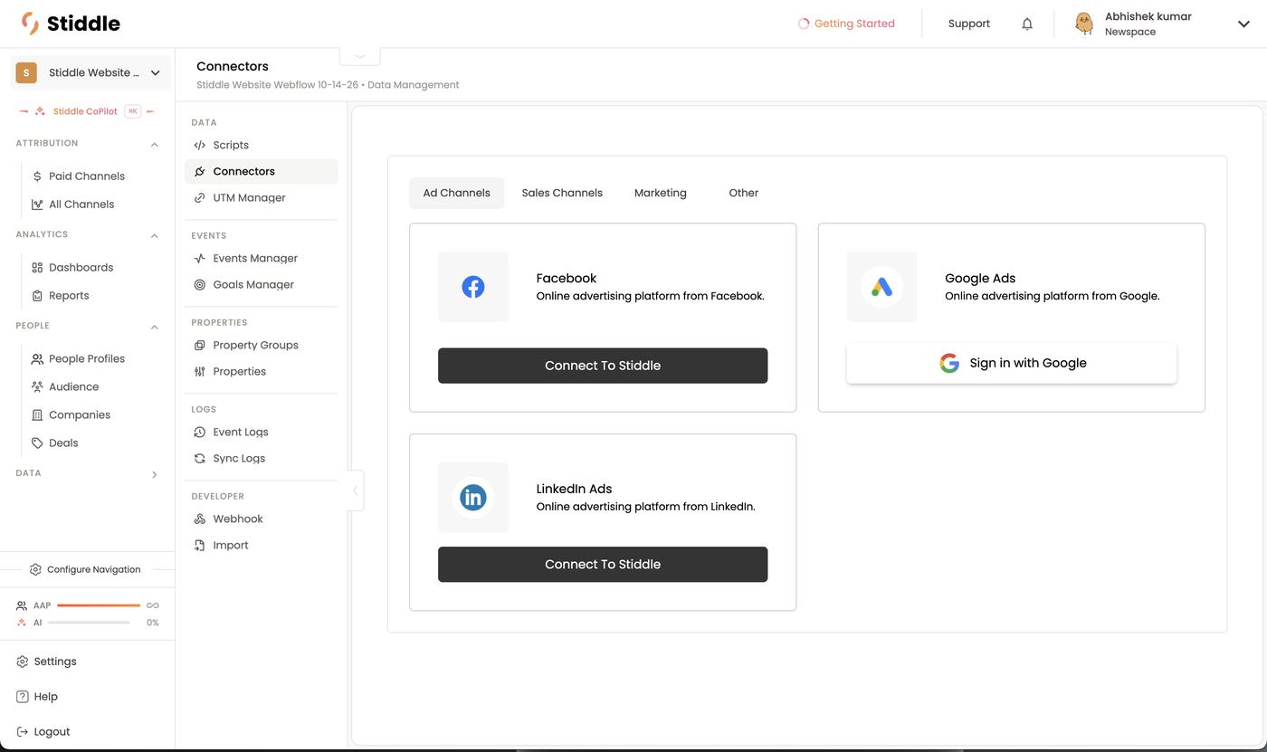Open Stiddle CoPilot
The height and width of the screenshot is (752, 1267).
[85, 111]
